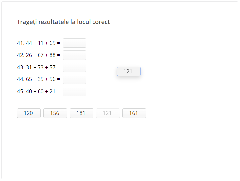Click the empty result box for exercise 45

[74, 91]
